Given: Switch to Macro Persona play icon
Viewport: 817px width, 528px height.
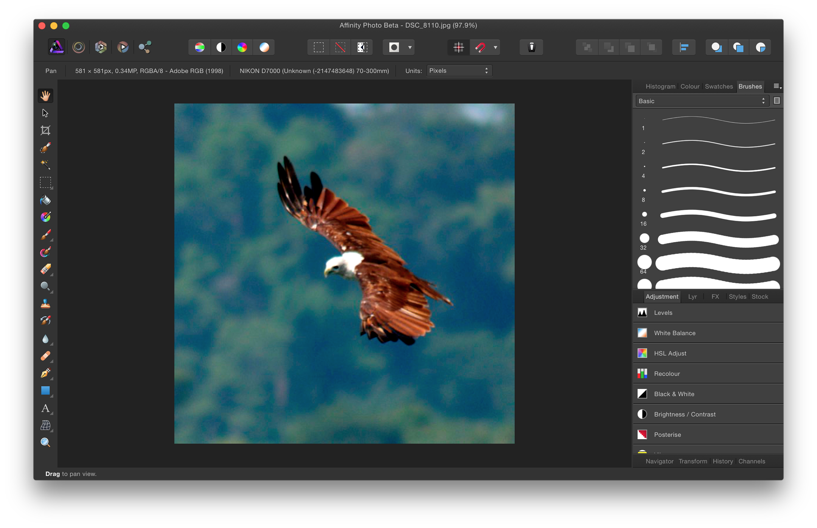Looking at the screenshot, I should 123,47.
